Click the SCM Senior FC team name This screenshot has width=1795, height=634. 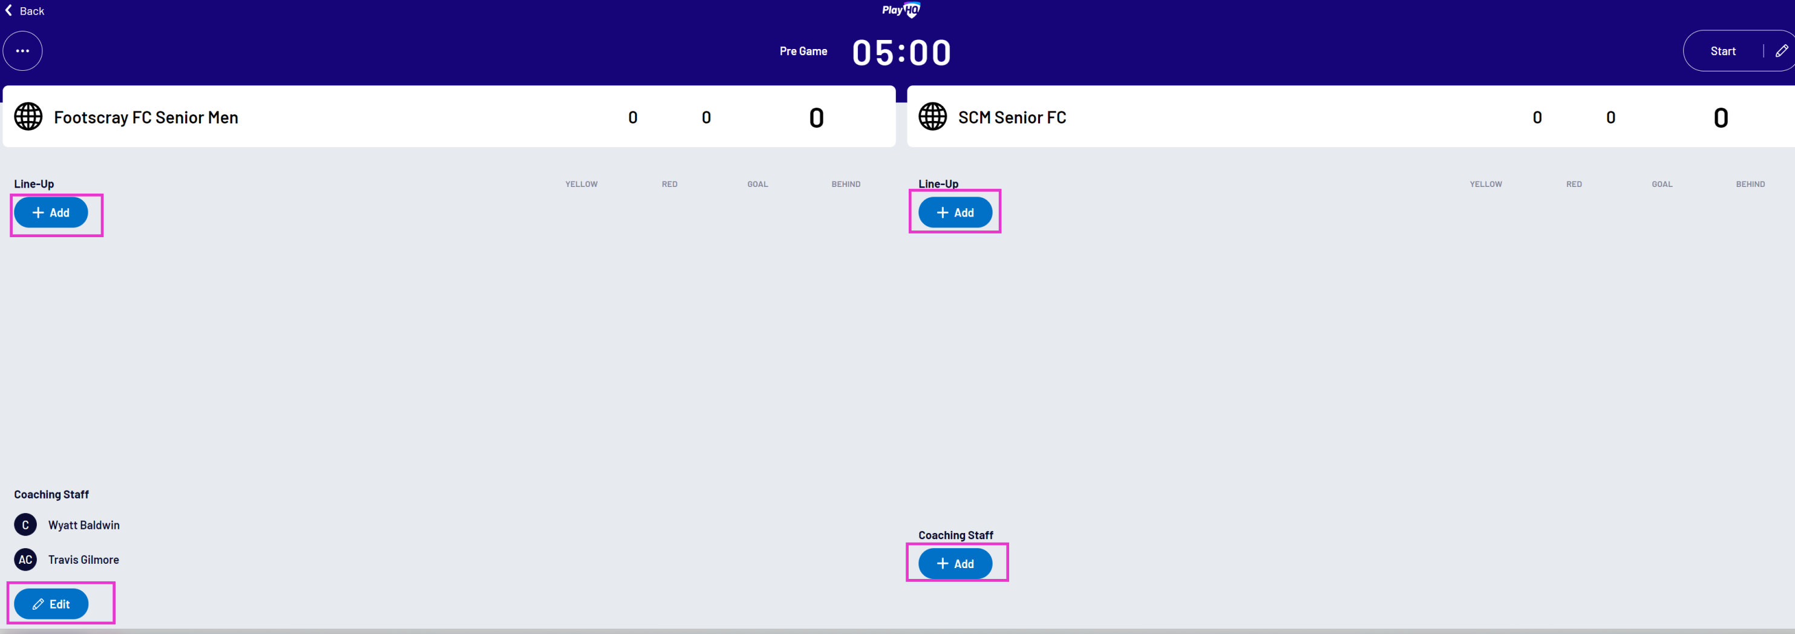tap(1012, 117)
